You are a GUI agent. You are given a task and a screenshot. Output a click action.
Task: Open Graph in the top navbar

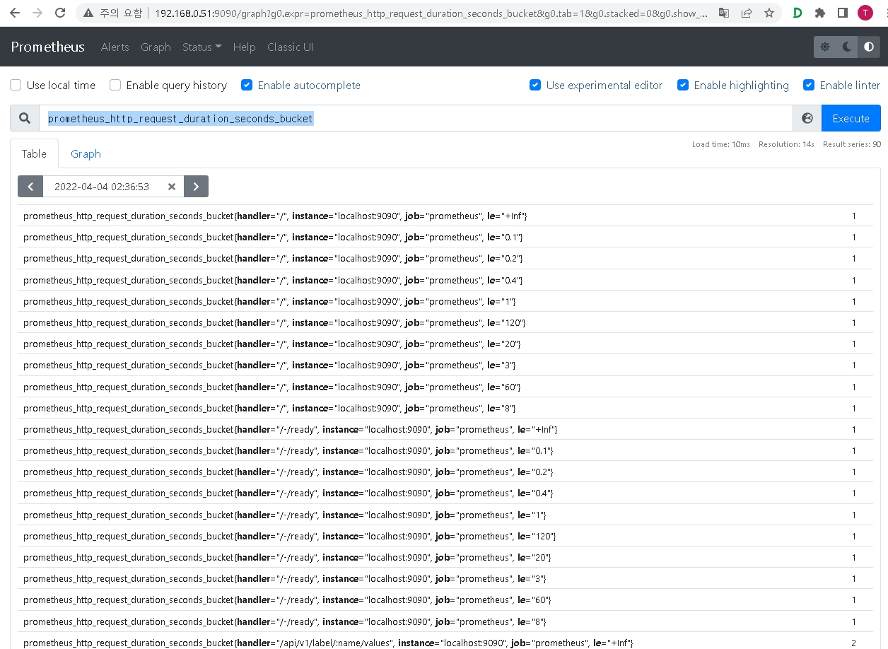coord(156,47)
